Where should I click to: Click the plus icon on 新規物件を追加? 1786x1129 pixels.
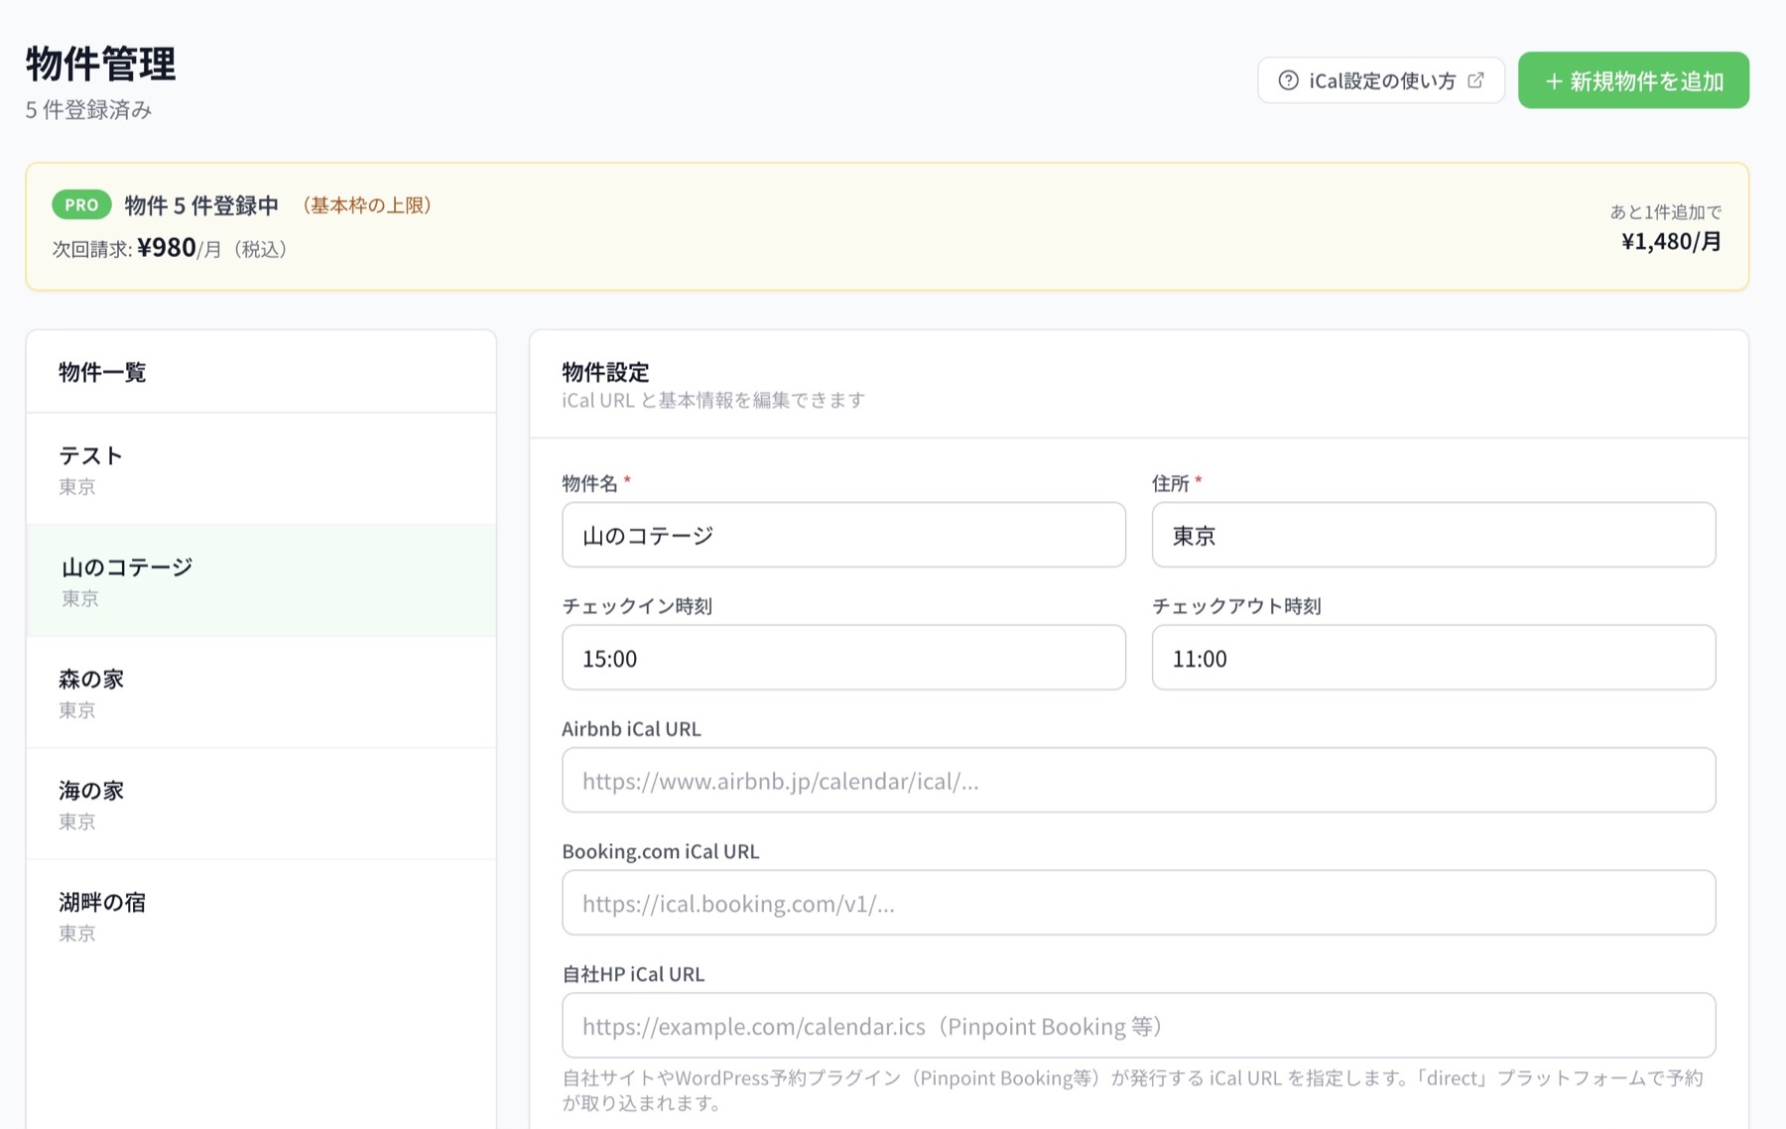pyautogui.click(x=1554, y=81)
